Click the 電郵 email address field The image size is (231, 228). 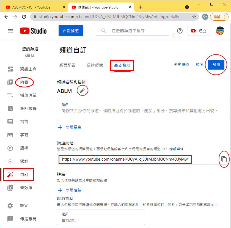[x=101, y=221]
